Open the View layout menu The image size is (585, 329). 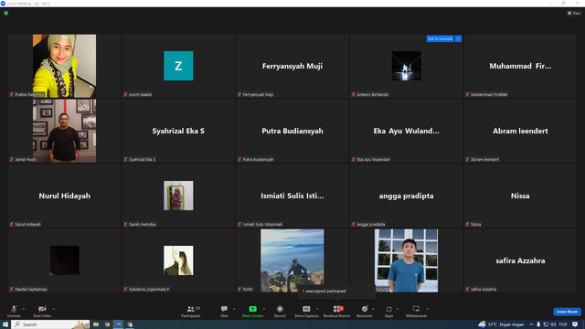click(574, 13)
